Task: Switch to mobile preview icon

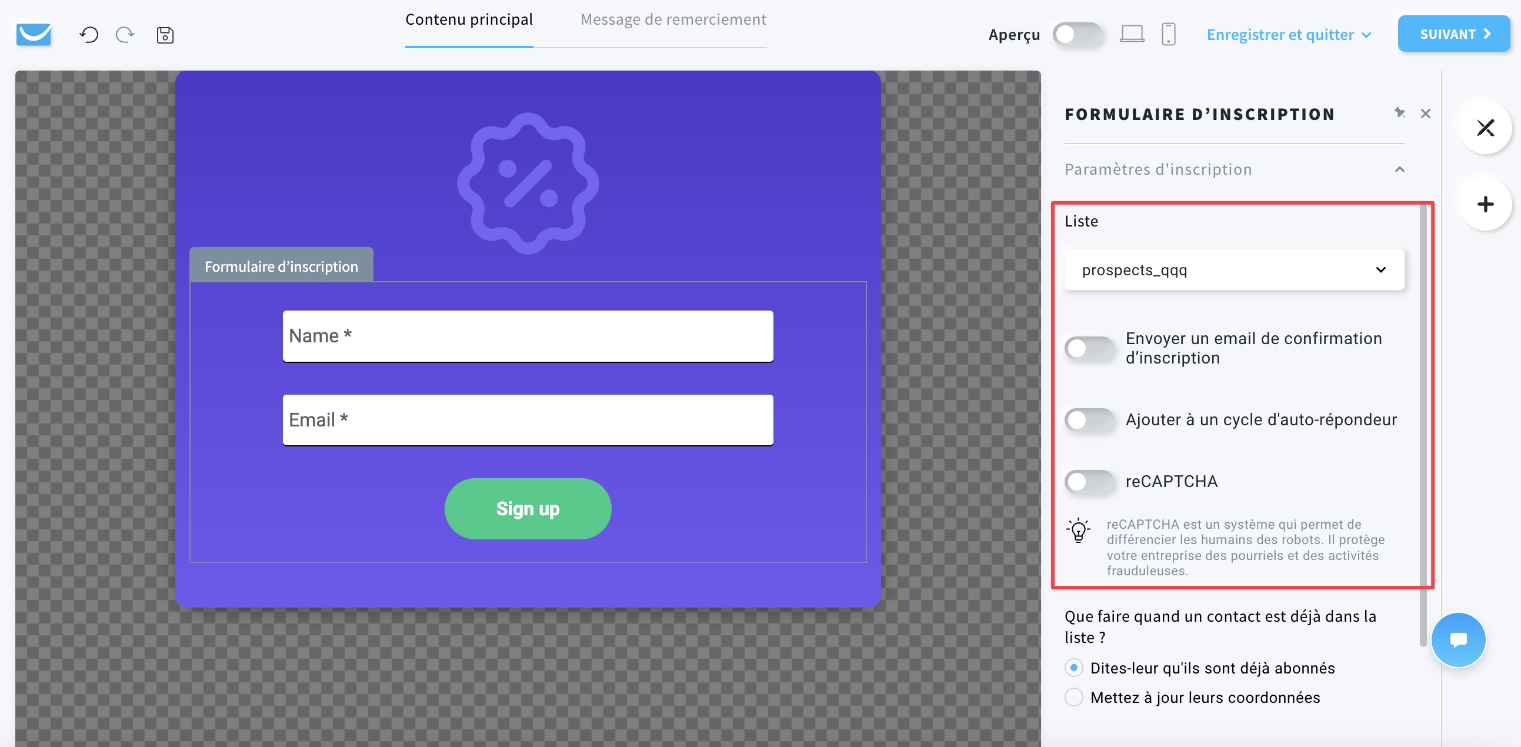Action: click(1169, 34)
